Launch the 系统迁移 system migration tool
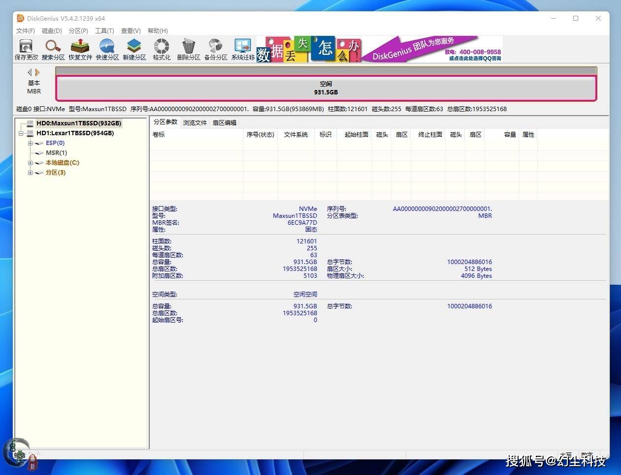 tap(243, 50)
